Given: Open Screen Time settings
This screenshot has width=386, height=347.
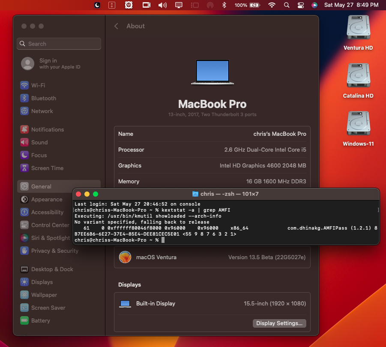Looking at the screenshot, I should pyautogui.click(x=47, y=168).
